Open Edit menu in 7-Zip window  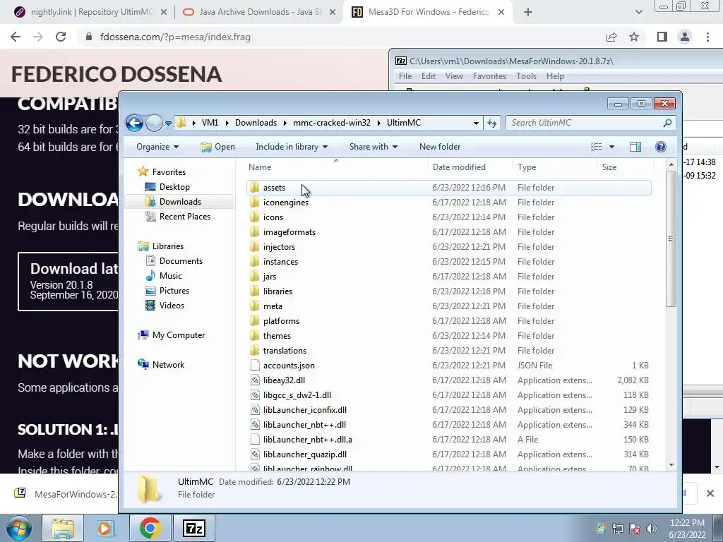pos(429,76)
